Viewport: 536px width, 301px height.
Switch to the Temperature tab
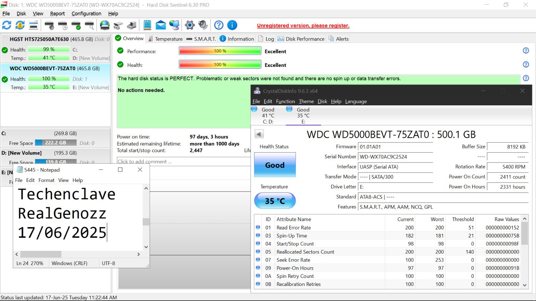point(165,39)
